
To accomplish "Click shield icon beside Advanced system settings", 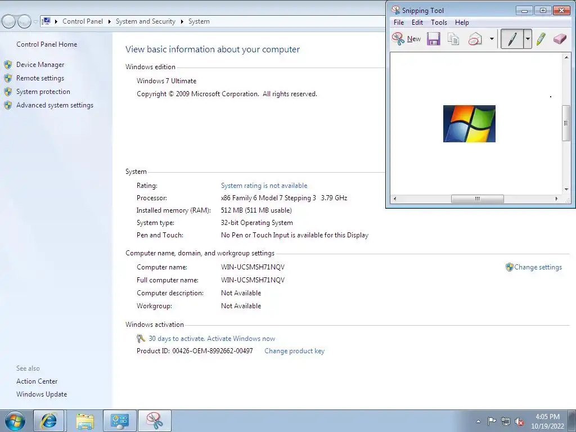I will point(8,105).
